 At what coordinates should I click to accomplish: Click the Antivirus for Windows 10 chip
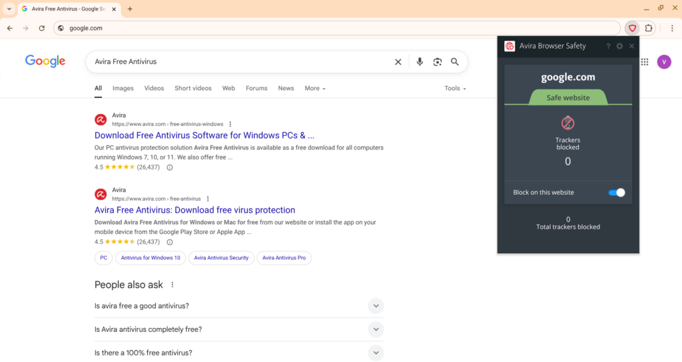tap(151, 258)
